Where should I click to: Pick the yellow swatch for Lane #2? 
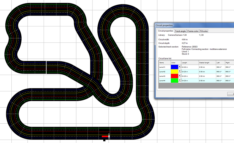pyautogui.click(x=174, y=71)
